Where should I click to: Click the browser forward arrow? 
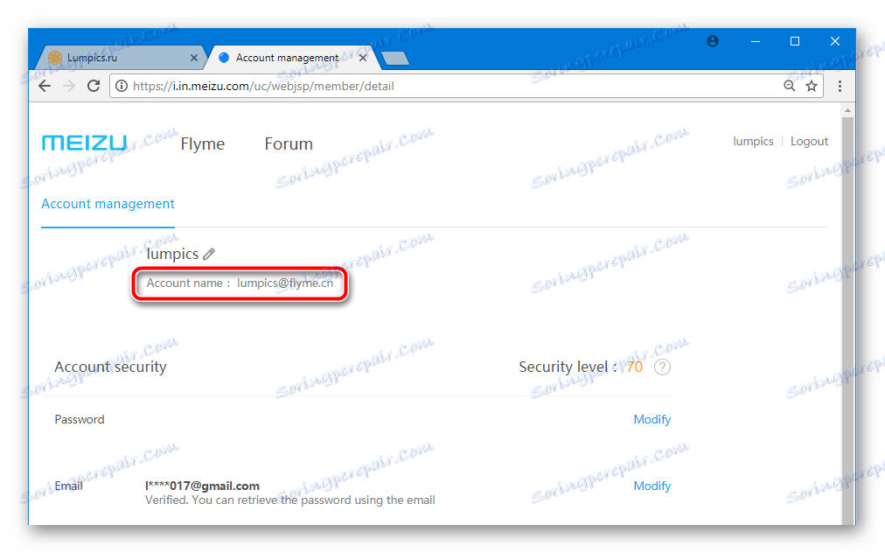(x=69, y=86)
